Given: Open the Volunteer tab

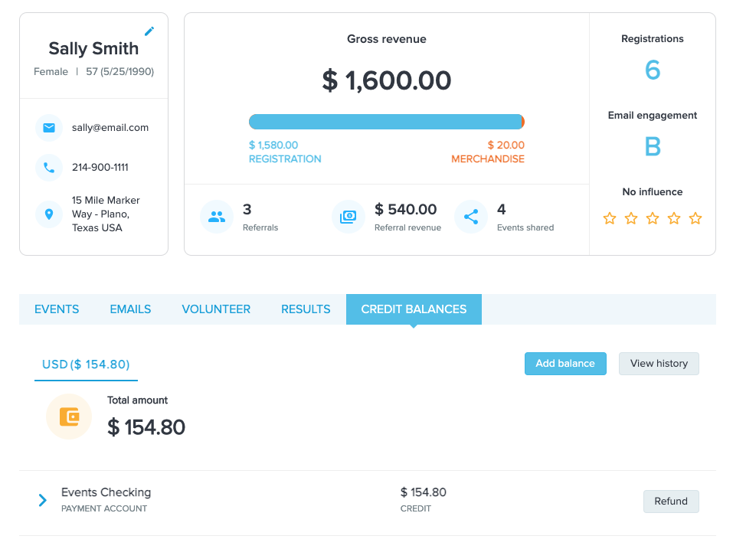Looking at the screenshot, I should (x=216, y=309).
